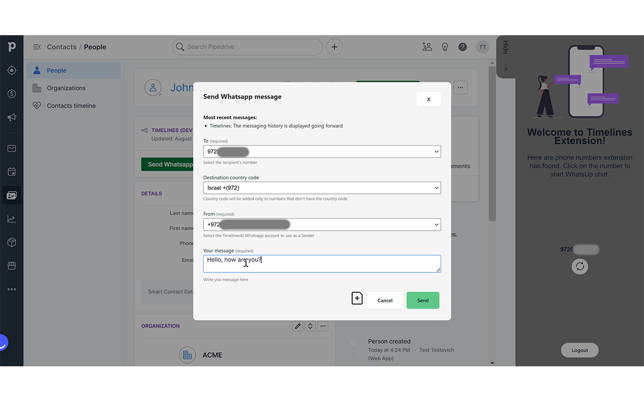The image size is (644, 402).
Task: Open Deals dollar icon in sidebar
Action: pyautogui.click(x=12, y=94)
